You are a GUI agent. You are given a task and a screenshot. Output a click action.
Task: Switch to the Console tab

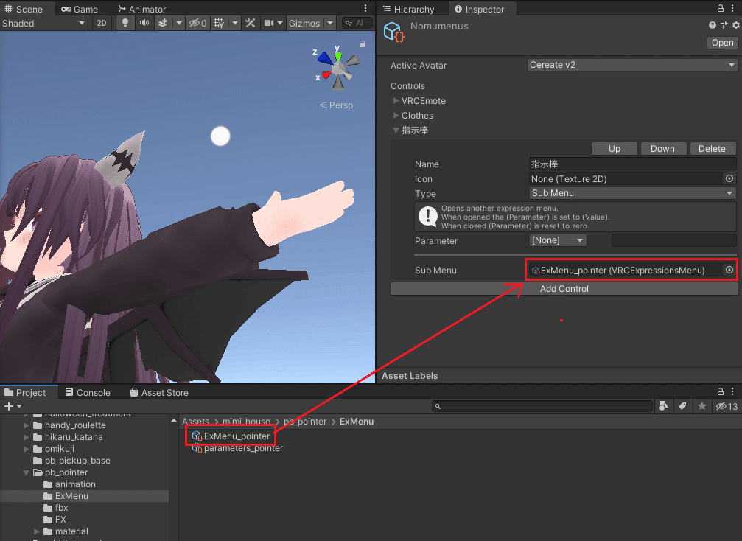point(88,392)
